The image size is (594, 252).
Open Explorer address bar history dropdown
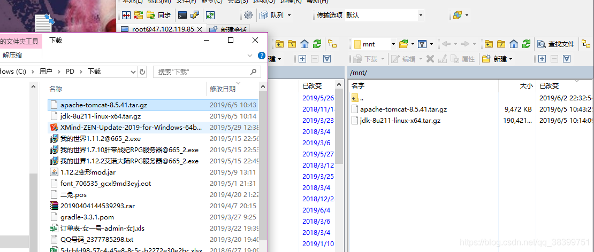pyautogui.click(x=133, y=72)
